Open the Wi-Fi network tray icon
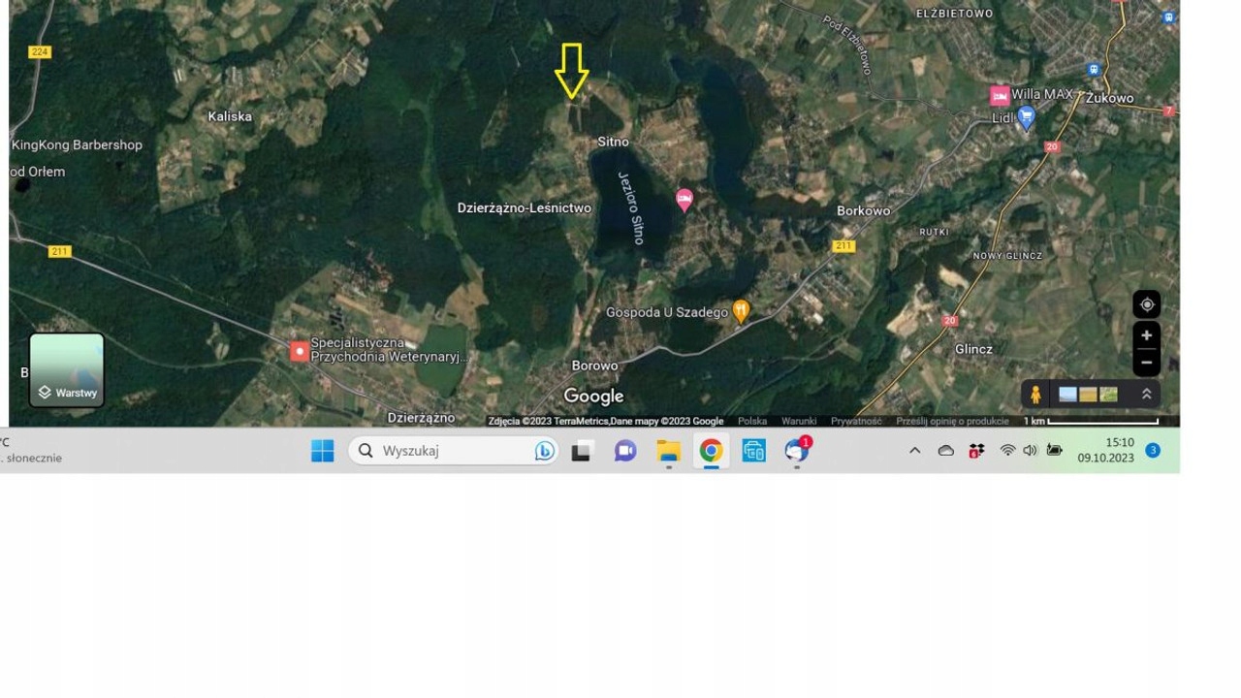Viewport: 1241px width, 698px height. pyautogui.click(x=1008, y=451)
